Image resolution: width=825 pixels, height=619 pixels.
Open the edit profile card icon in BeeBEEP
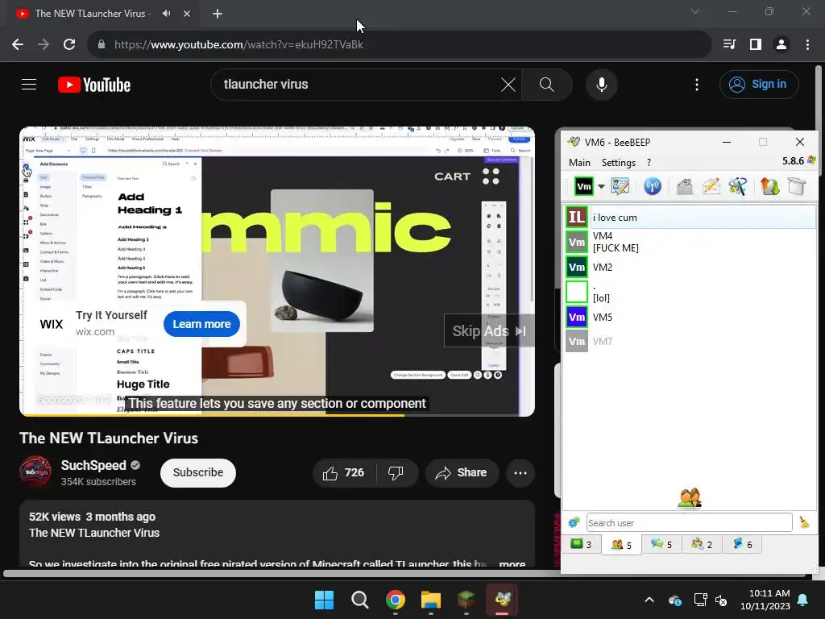620,186
